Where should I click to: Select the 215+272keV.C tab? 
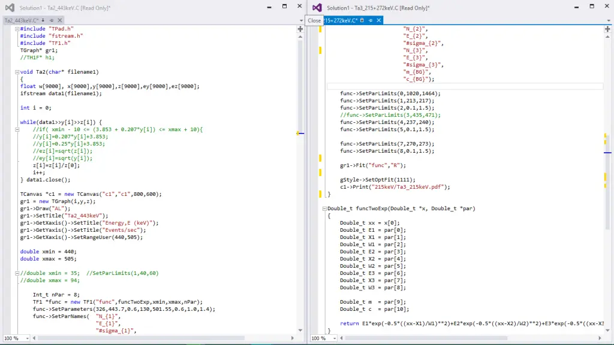[340, 20]
